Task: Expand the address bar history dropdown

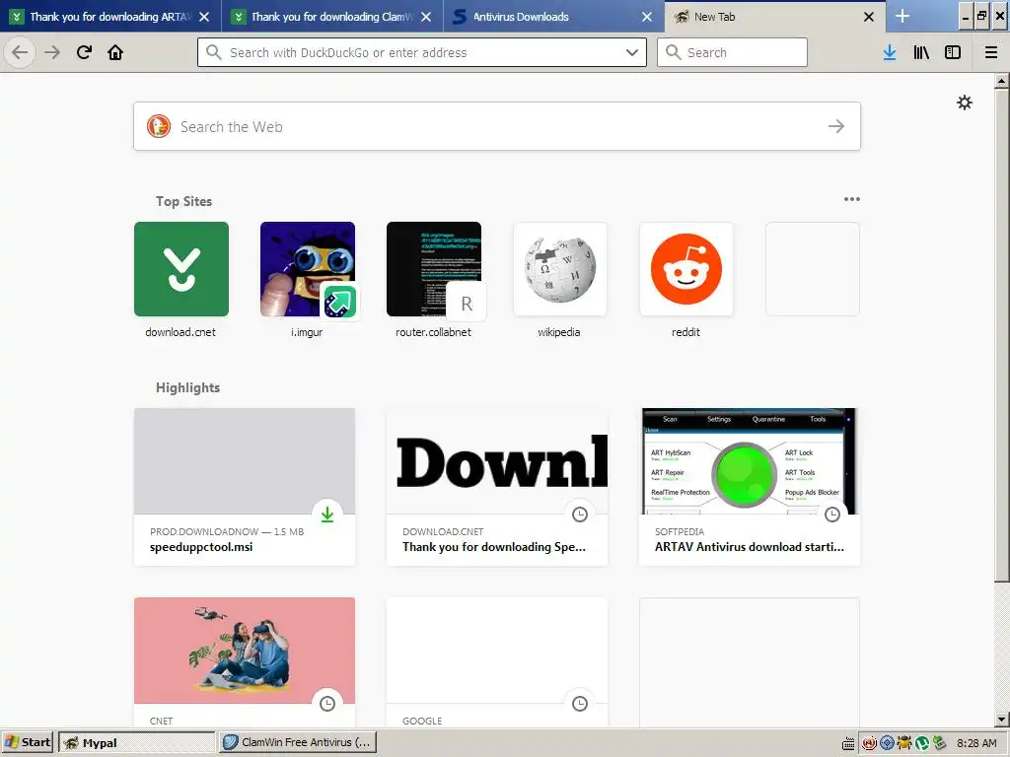Action: pyautogui.click(x=632, y=52)
